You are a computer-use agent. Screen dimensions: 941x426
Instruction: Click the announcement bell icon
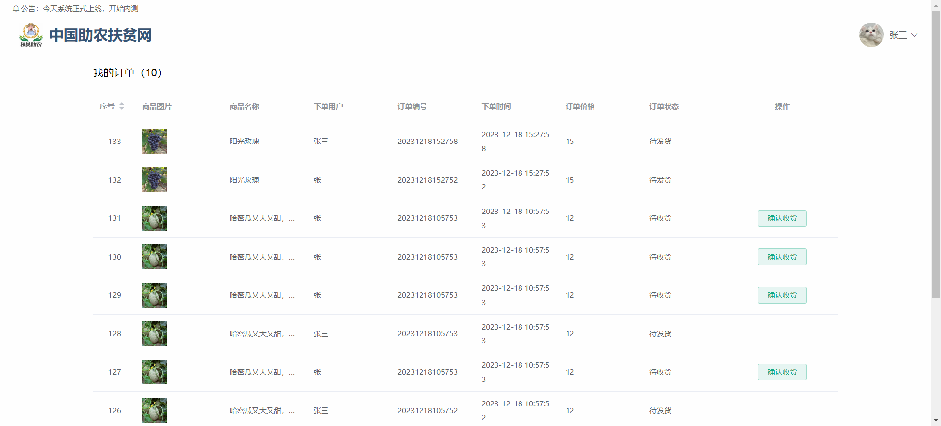click(16, 9)
